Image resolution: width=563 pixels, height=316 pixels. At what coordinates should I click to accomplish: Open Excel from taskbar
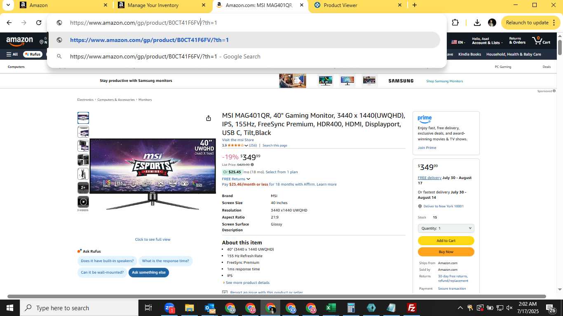click(331, 308)
